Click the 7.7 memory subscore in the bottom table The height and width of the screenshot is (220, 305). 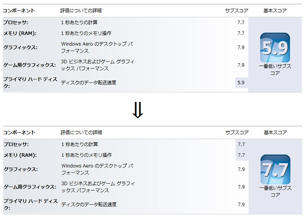click(x=241, y=155)
